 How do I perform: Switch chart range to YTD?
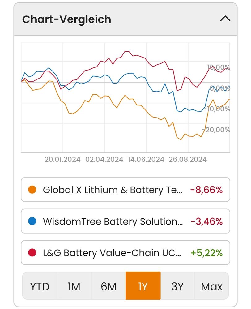click(40, 286)
